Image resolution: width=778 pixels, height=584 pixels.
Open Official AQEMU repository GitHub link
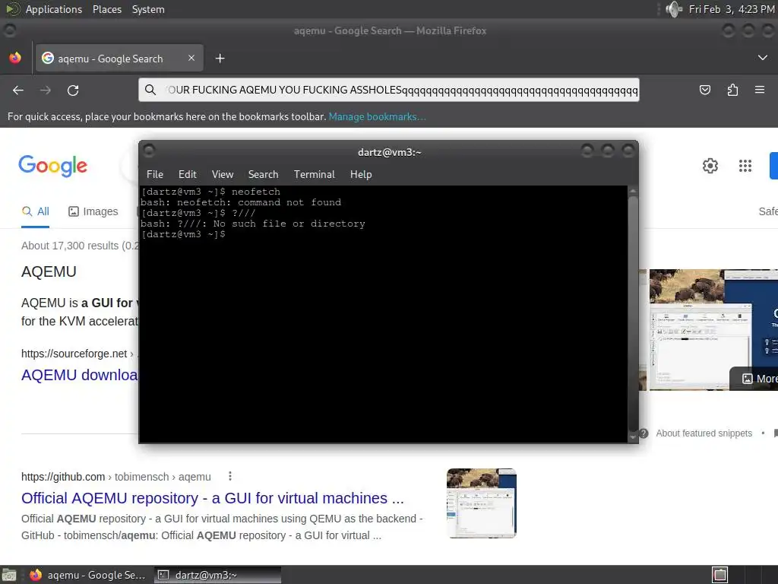(x=213, y=498)
